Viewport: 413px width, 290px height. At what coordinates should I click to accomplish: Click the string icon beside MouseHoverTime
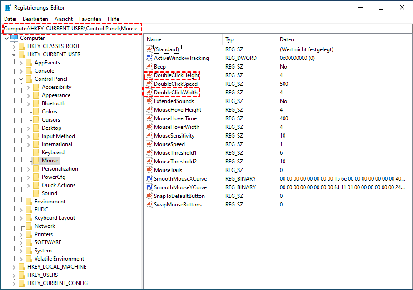click(x=149, y=118)
